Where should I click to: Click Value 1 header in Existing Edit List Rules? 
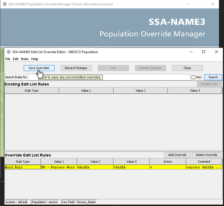tap(86, 91)
